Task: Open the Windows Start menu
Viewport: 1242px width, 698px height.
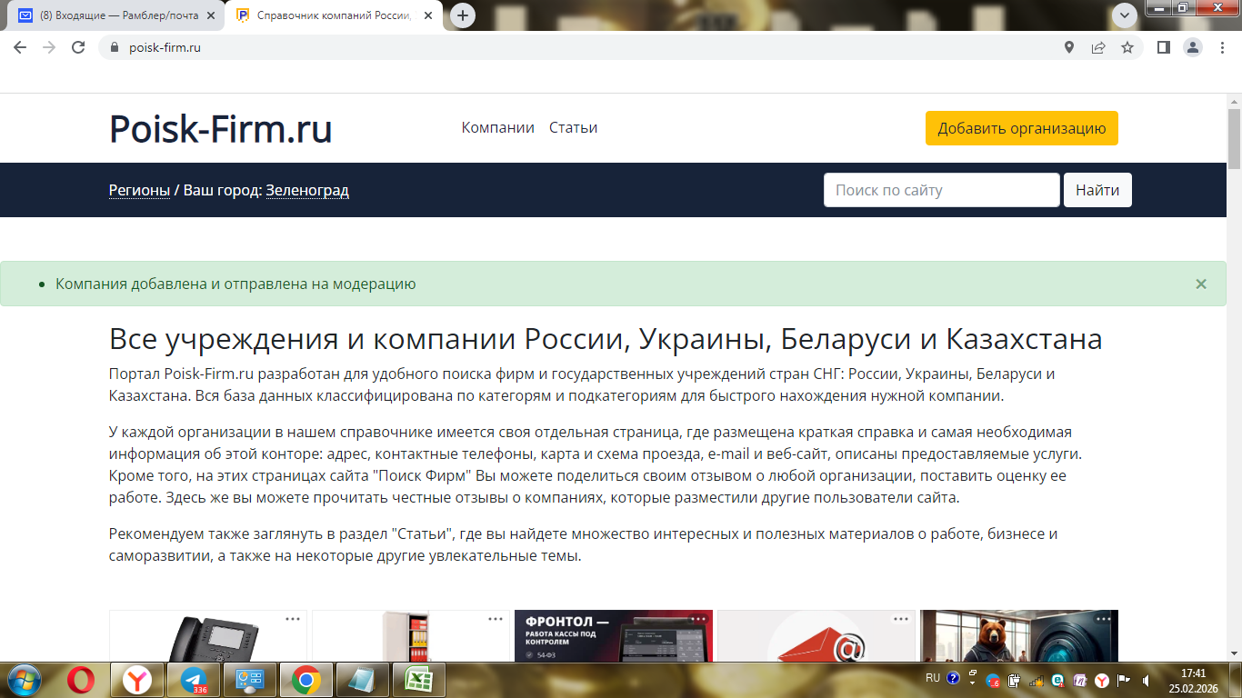Action: click(x=24, y=679)
